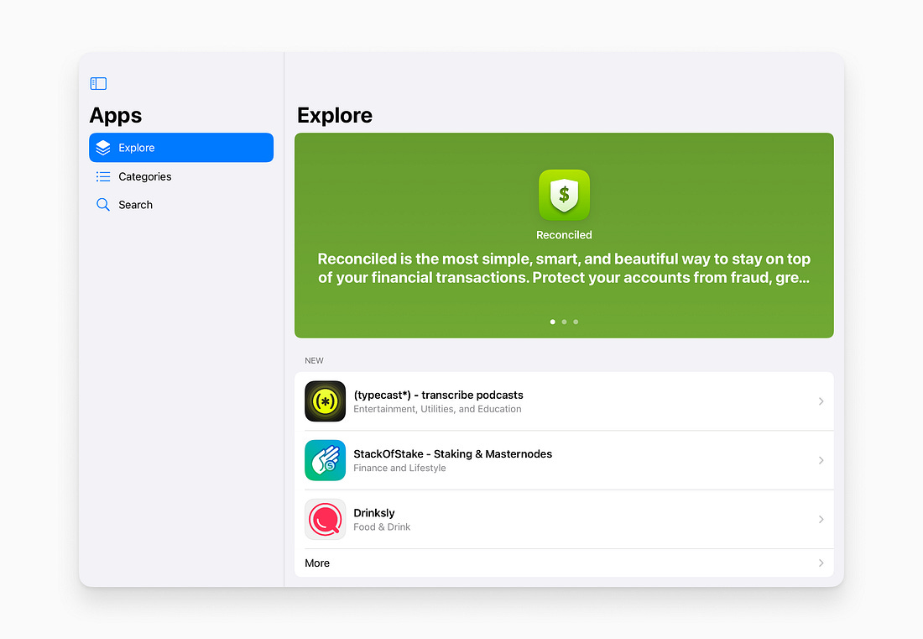Viewport: 923px width, 639px height.
Task: Click the Reconciled app name label
Action: pos(564,235)
